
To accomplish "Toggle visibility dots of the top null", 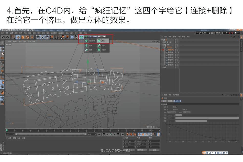I will (x=177, y=40).
